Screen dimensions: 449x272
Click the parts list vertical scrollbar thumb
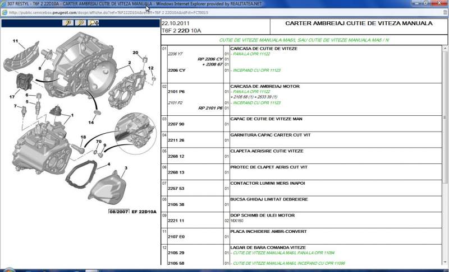point(445,118)
